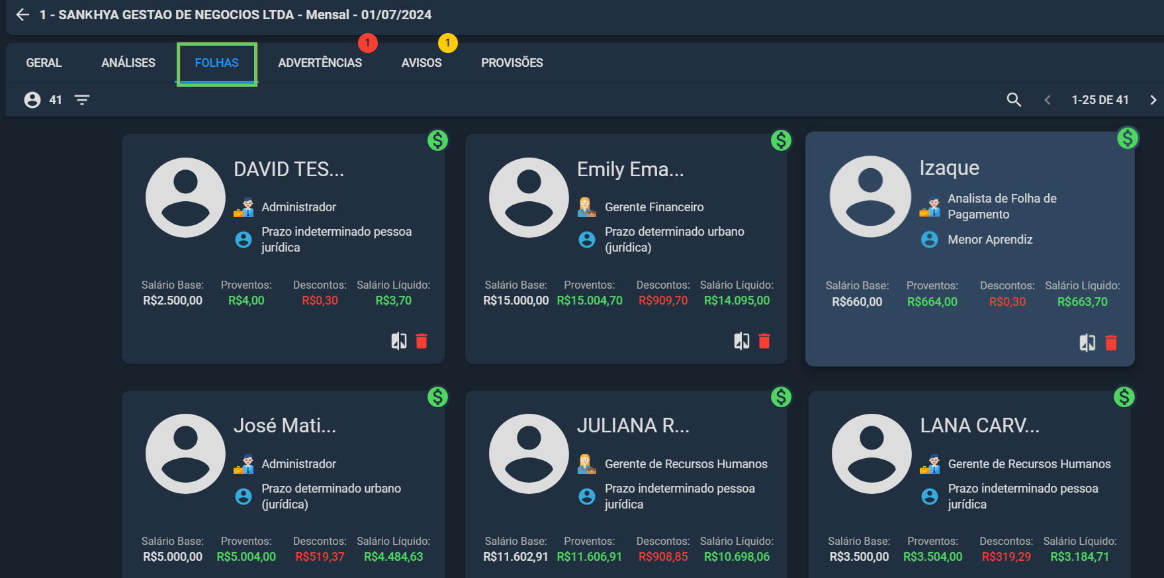Click Izaque green dollar status icon
Viewport: 1164px width, 578px height.
1128,138
